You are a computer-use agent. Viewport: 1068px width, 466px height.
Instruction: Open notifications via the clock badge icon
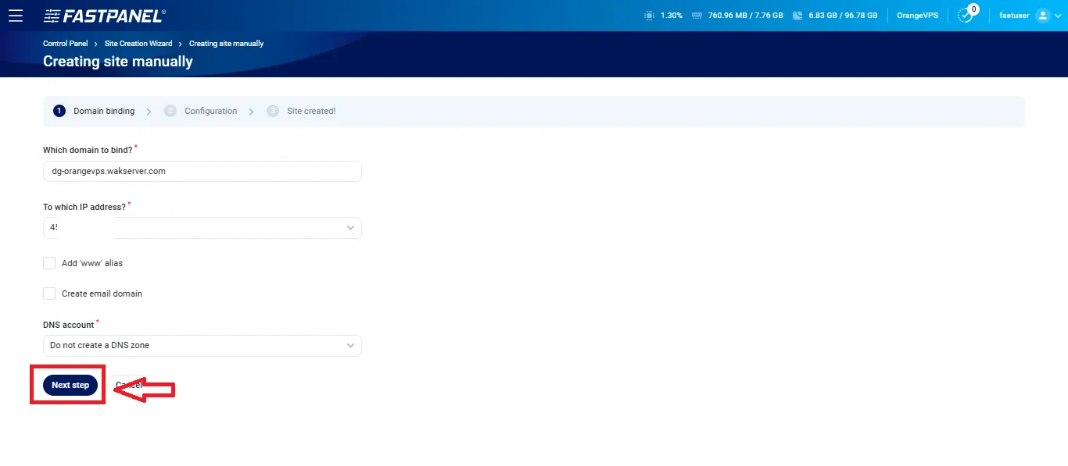pos(966,15)
